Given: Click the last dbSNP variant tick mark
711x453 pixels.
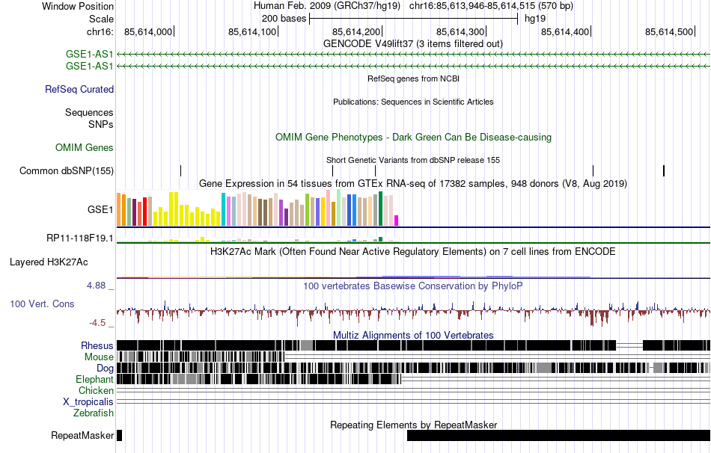Looking at the screenshot, I should pos(664,170).
